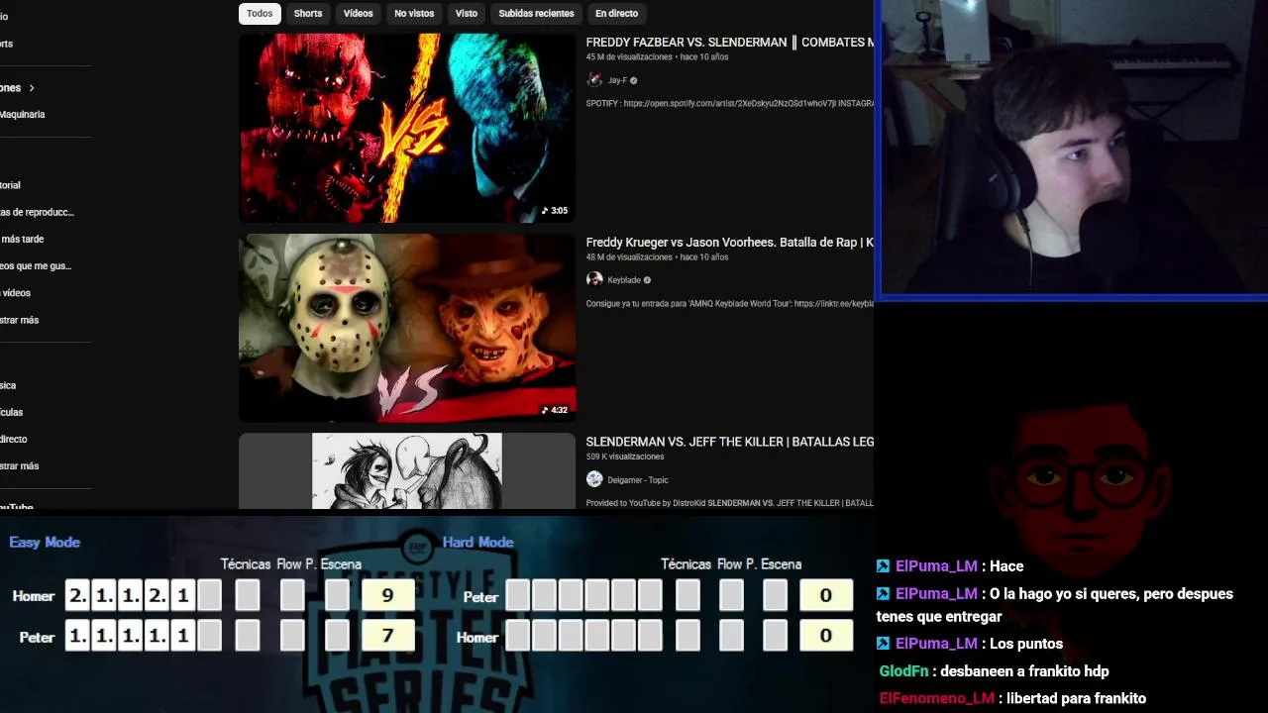This screenshot has width=1268, height=713.
Task: Open the sidebar live entry ending 'directo'
Action: 14,439
